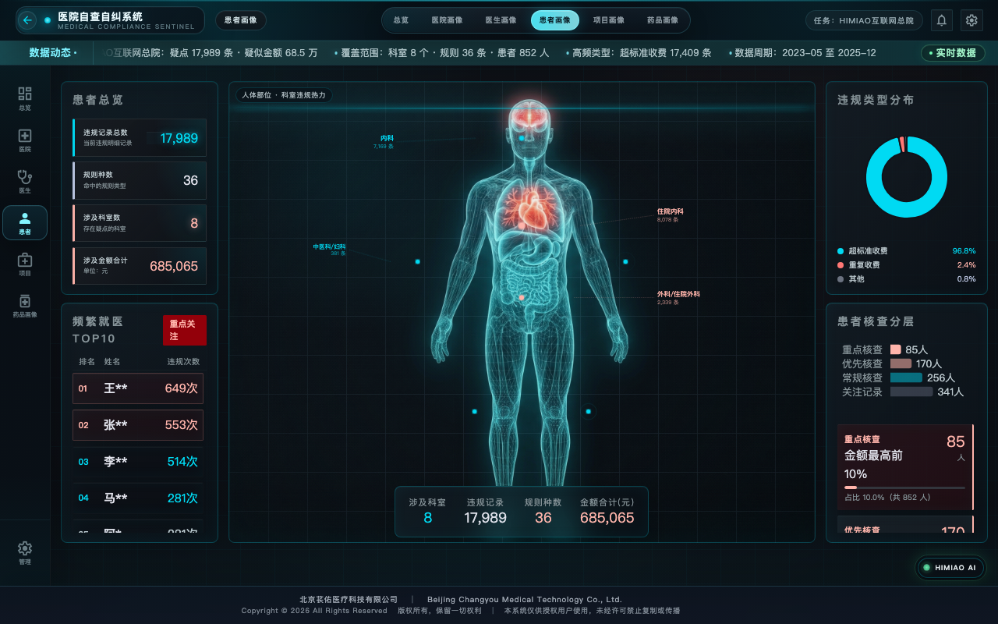Image resolution: width=998 pixels, height=624 pixels.
Task: Select the 李** 514次 row
Action: click(x=138, y=462)
